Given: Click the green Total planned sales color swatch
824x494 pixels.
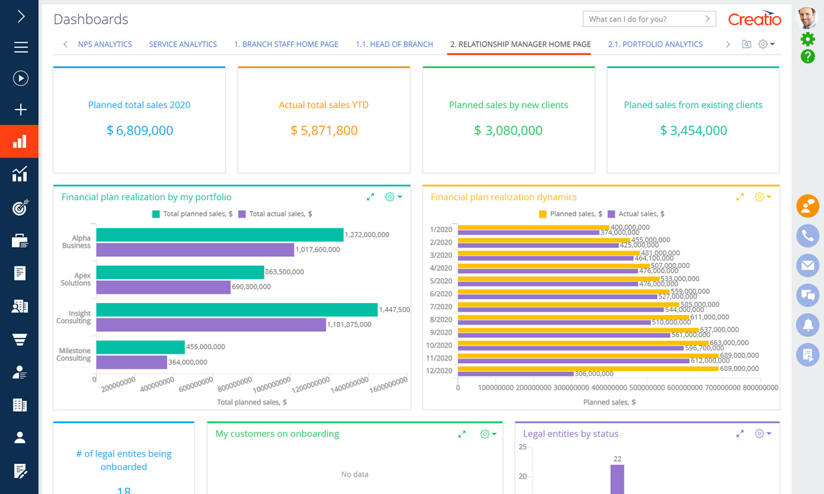Looking at the screenshot, I should pos(155,214).
